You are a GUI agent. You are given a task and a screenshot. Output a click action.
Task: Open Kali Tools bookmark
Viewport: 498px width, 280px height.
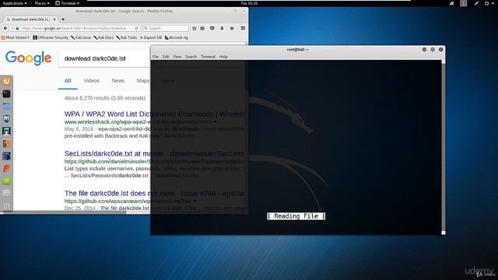tap(126, 37)
